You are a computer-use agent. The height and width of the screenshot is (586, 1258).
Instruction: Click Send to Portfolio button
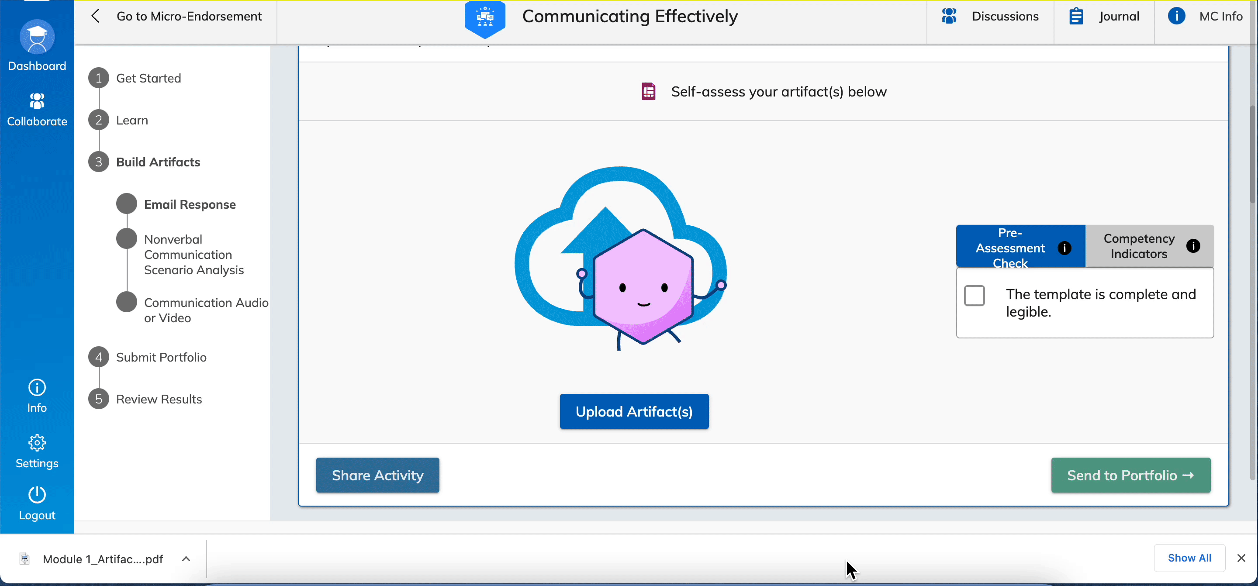pos(1130,475)
